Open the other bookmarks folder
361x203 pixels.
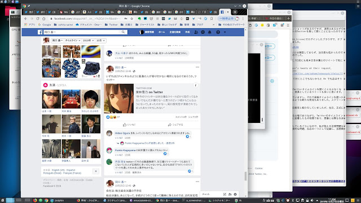click(231, 25)
